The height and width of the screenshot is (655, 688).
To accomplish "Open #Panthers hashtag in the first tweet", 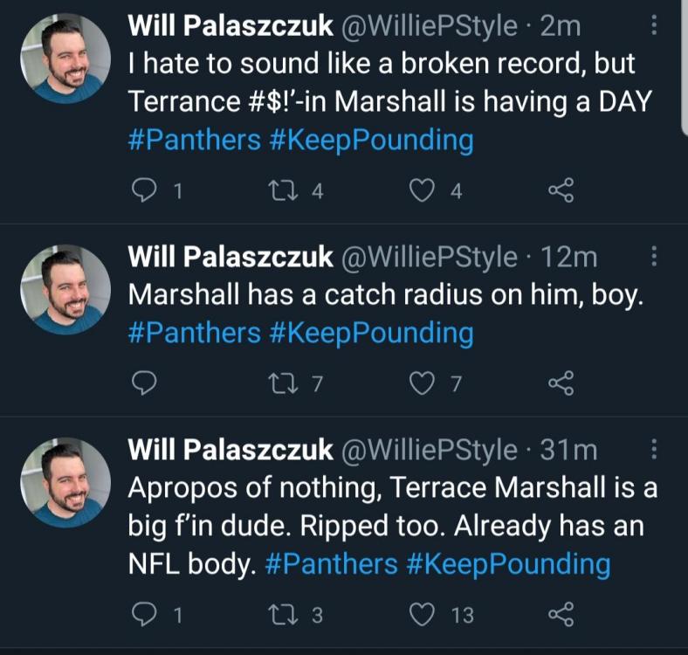I will tap(194, 141).
